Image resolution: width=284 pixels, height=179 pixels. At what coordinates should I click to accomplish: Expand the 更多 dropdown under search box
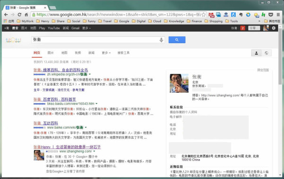click(106, 53)
